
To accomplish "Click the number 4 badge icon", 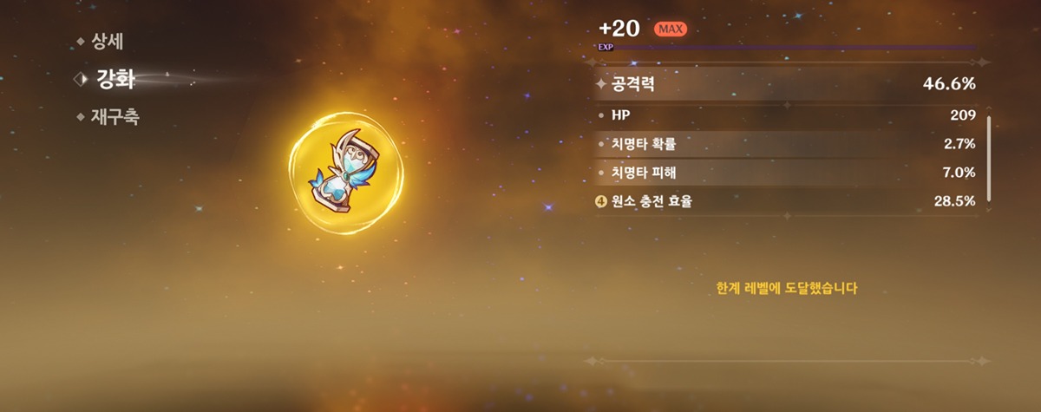I will pyautogui.click(x=601, y=201).
